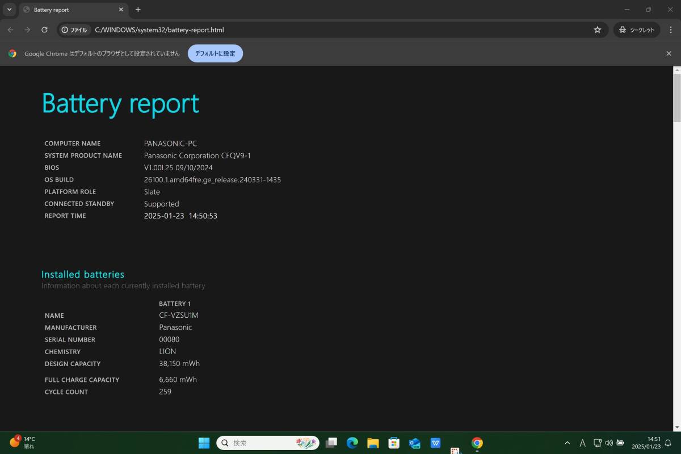681x454 pixels.
Task: Click the browser Forward arrow
Action: [27, 30]
